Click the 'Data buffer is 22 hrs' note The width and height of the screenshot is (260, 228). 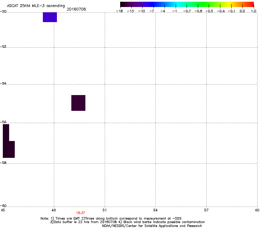click(127, 222)
